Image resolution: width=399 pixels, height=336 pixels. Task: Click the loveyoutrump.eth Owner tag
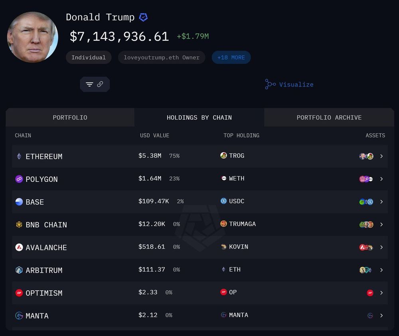point(162,57)
